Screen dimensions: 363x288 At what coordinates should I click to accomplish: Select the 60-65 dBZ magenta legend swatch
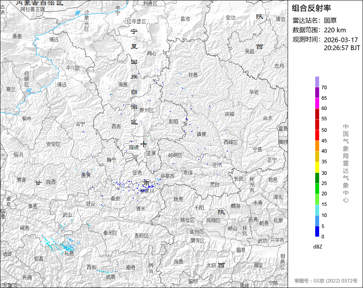[x=317, y=103]
